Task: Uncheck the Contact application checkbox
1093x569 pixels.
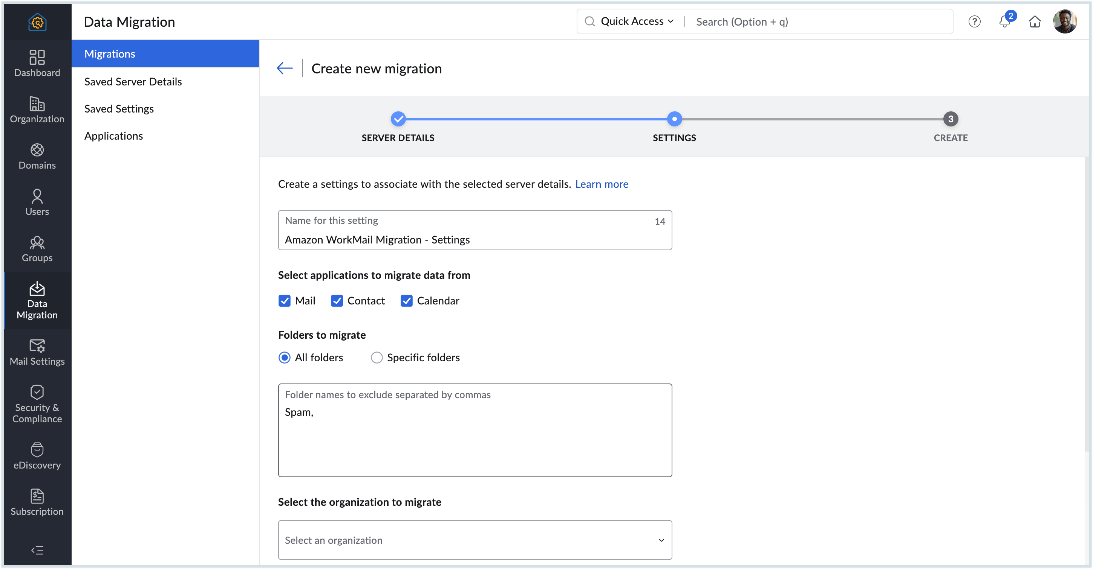Action: (337, 300)
